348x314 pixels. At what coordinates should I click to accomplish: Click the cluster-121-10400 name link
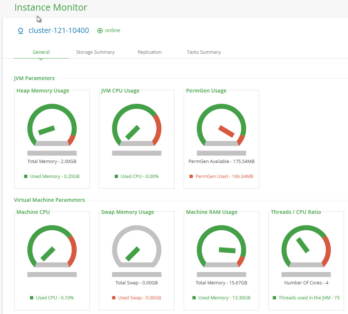click(x=58, y=31)
